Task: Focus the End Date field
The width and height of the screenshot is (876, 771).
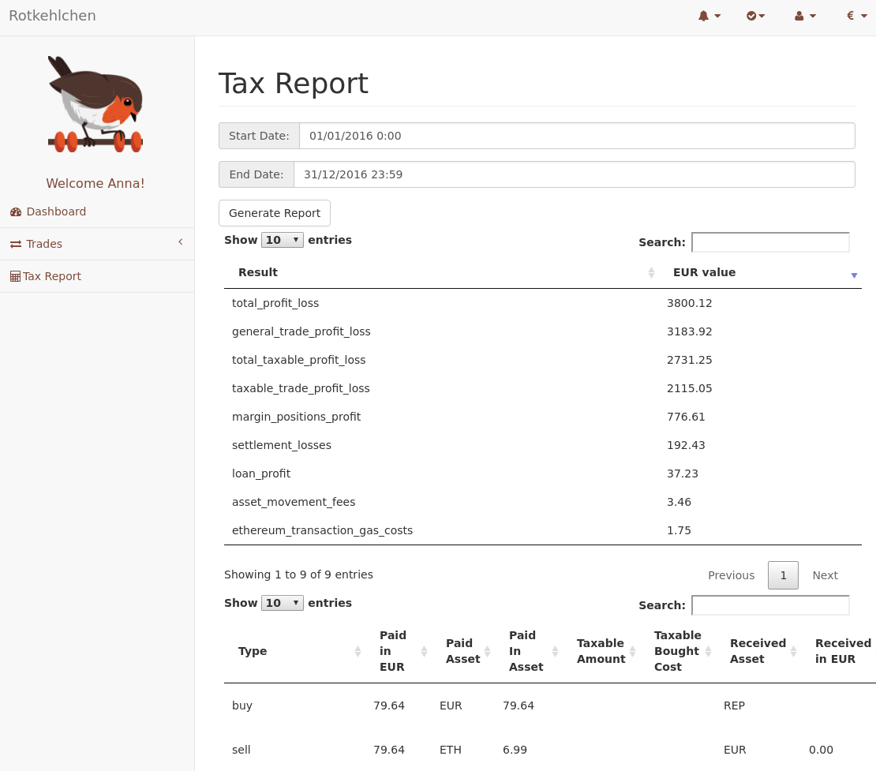Action: 575,174
